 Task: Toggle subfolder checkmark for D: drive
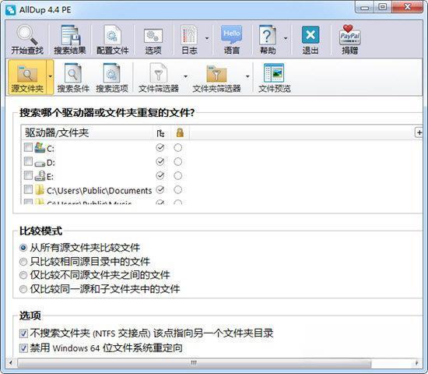[160, 161]
